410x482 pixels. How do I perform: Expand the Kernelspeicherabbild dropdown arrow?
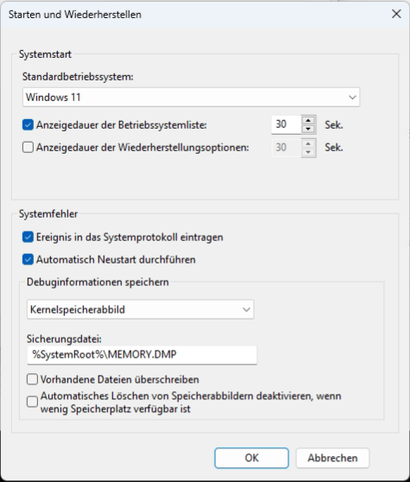pyautogui.click(x=246, y=309)
